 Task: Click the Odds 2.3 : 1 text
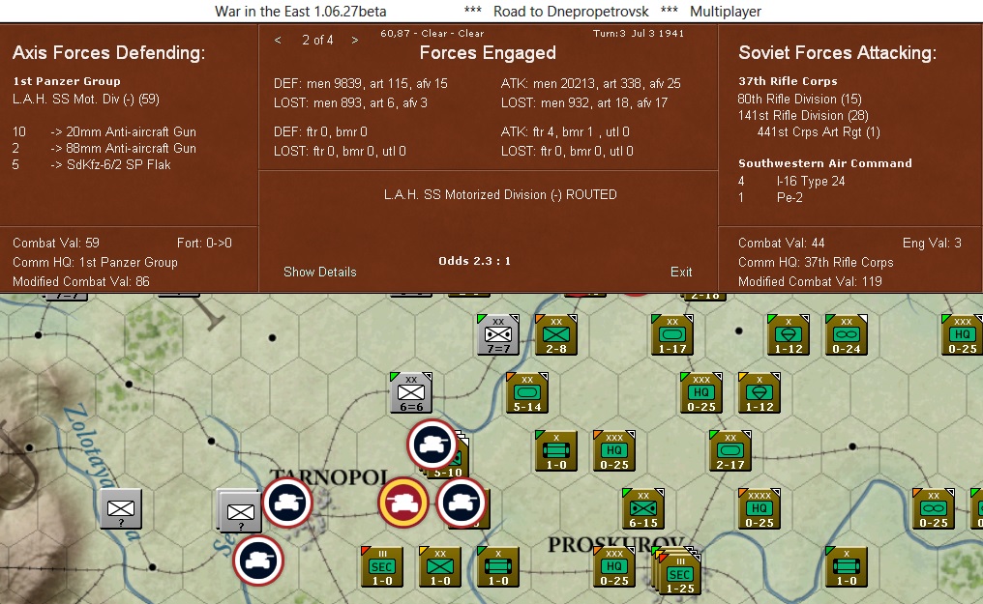(475, 261)
